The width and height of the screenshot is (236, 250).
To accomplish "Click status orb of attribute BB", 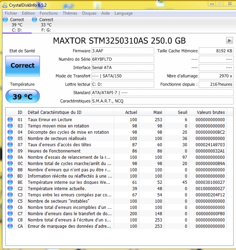I will (x=10, y=170).
